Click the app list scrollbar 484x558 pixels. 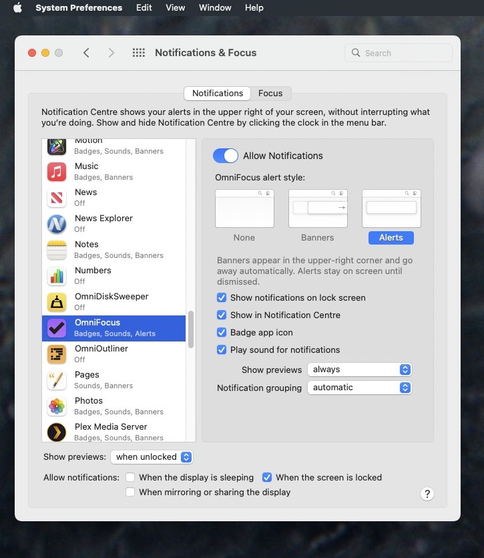191,329
